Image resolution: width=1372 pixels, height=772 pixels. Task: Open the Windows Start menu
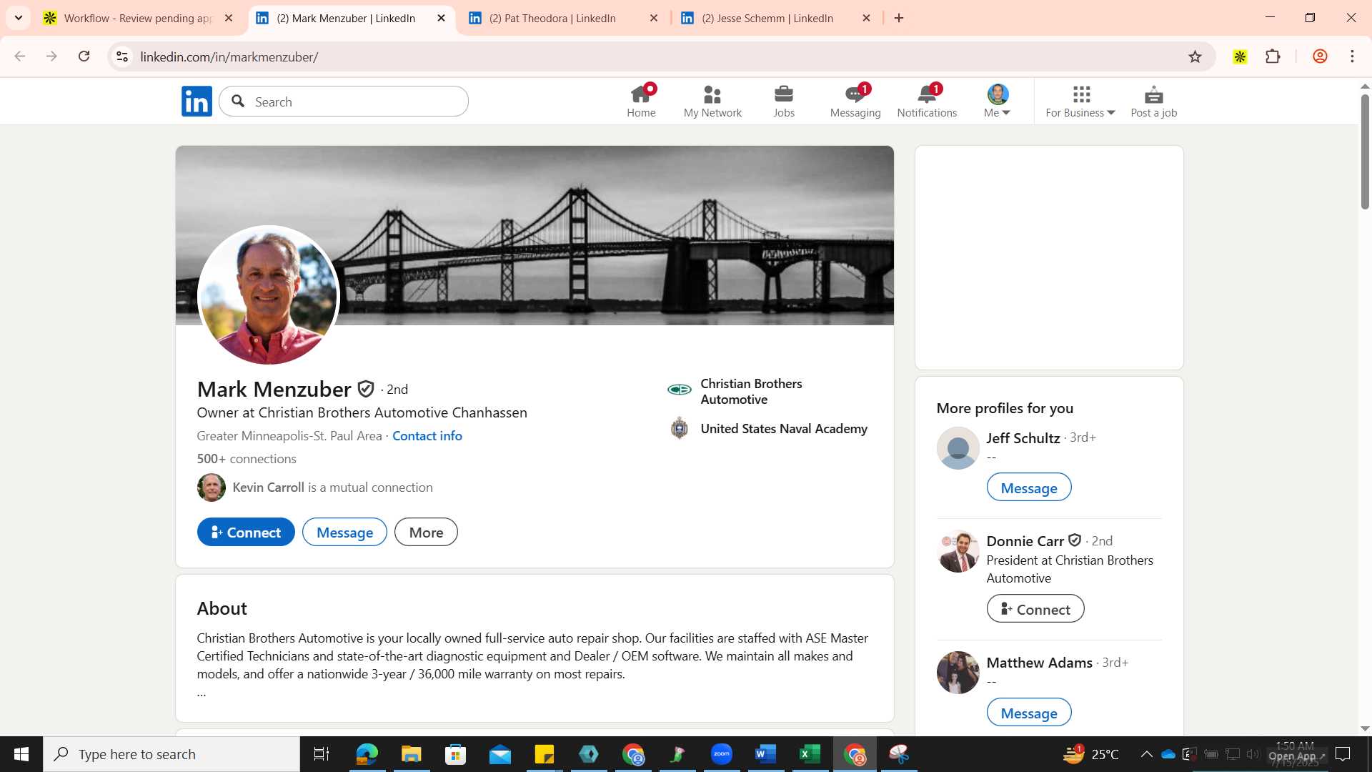coord(21,754)
